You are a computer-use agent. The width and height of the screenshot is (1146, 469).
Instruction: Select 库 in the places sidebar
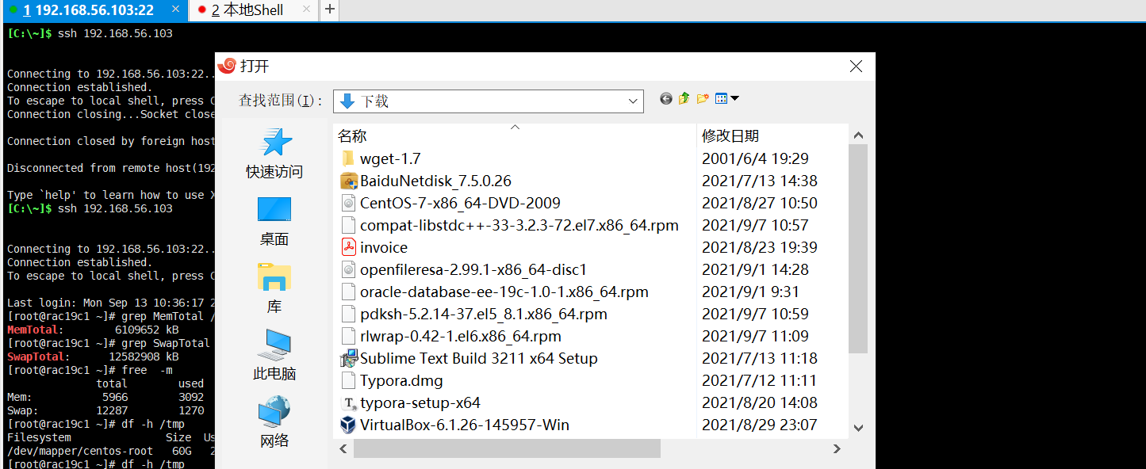(x=274, y=289)
